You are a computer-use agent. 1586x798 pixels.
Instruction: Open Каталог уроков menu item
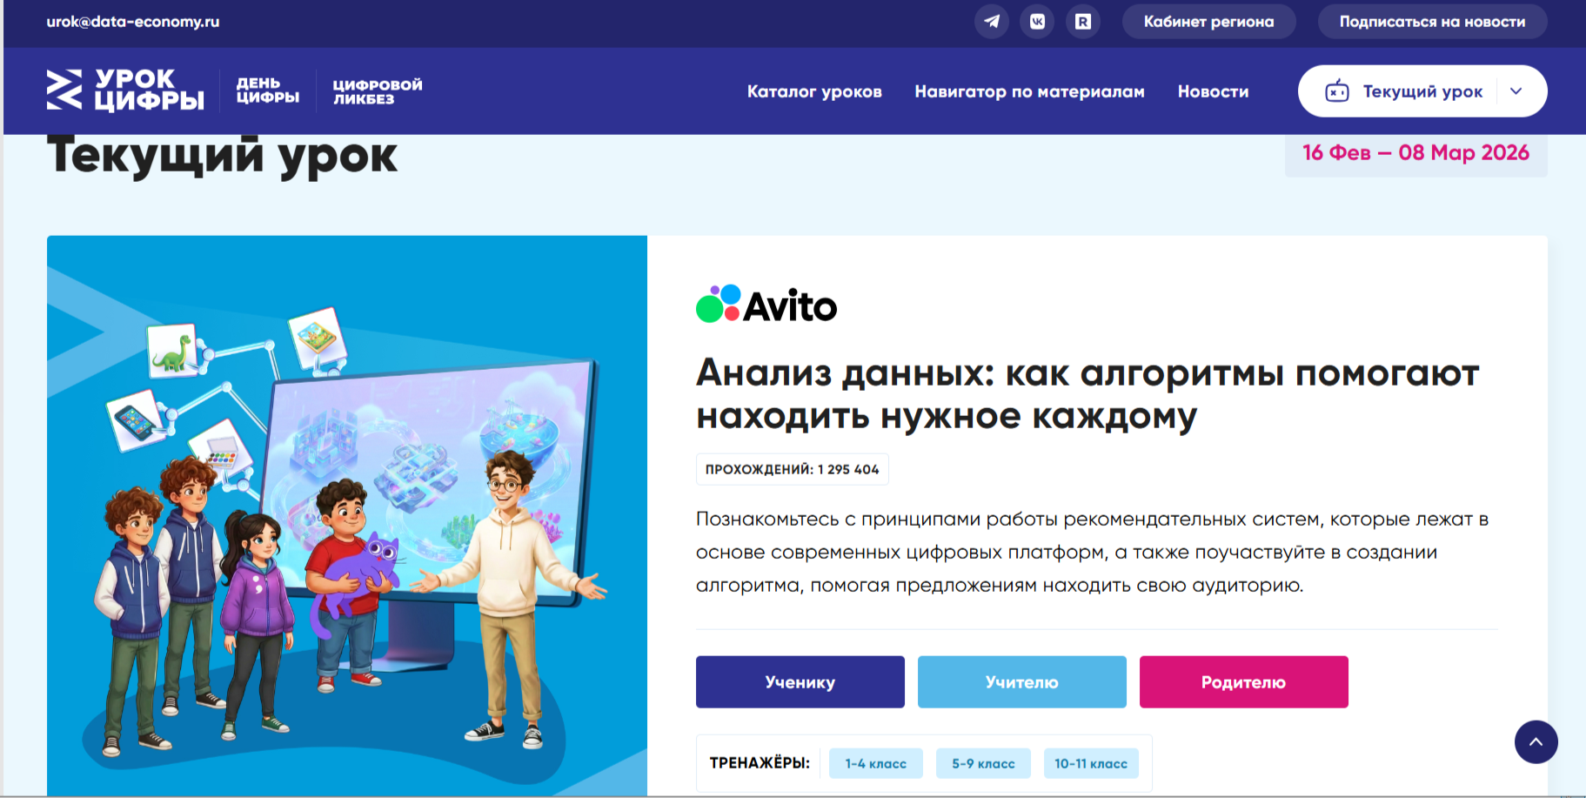814,91
